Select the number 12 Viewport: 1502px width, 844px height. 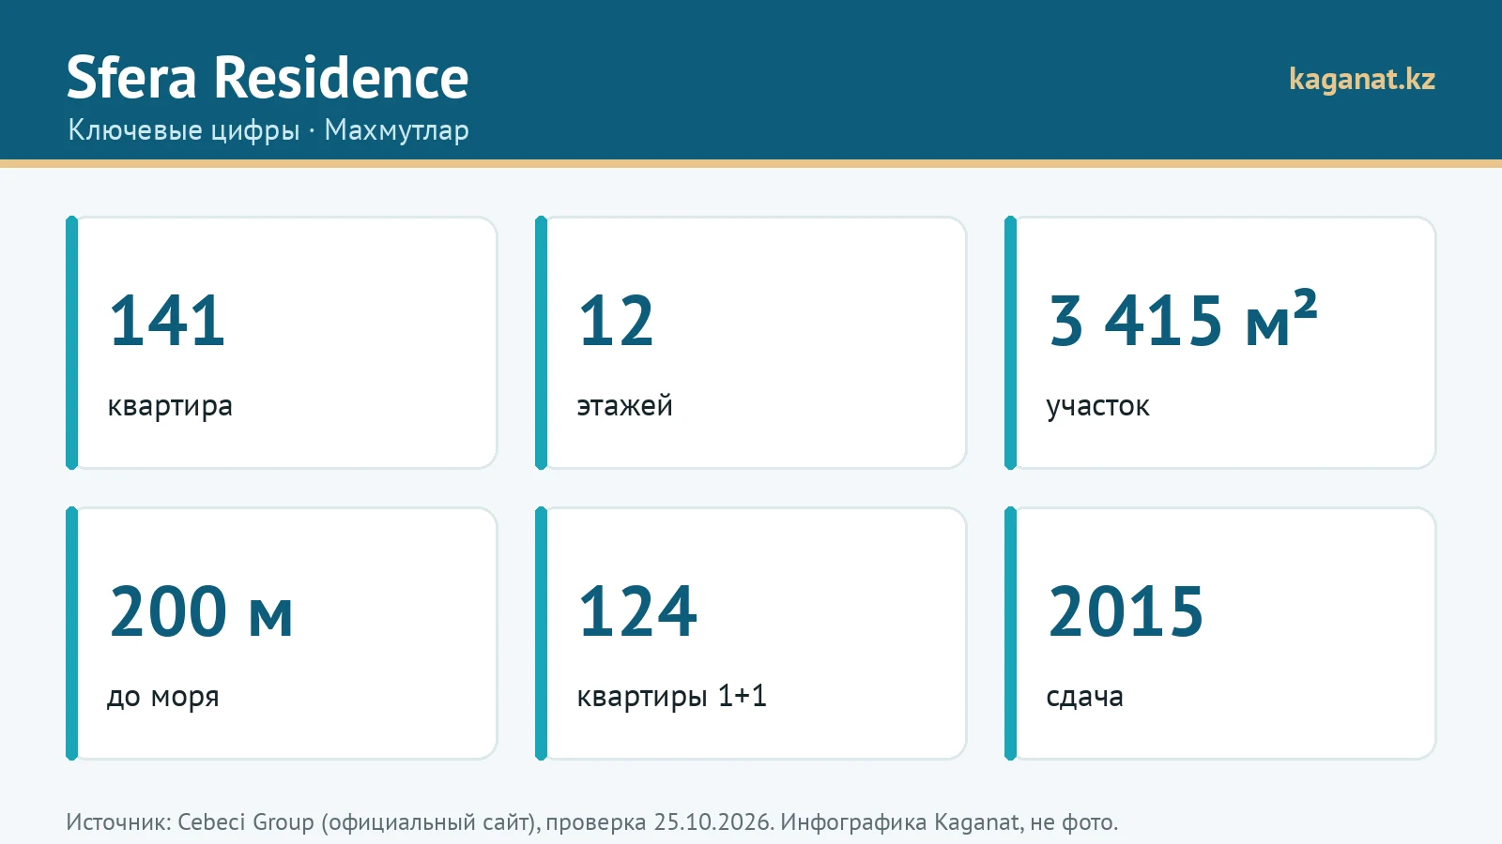tap(616, 321)
